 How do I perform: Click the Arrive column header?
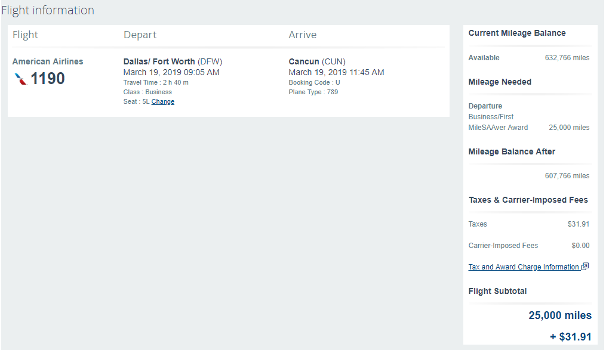click(302, 35)
